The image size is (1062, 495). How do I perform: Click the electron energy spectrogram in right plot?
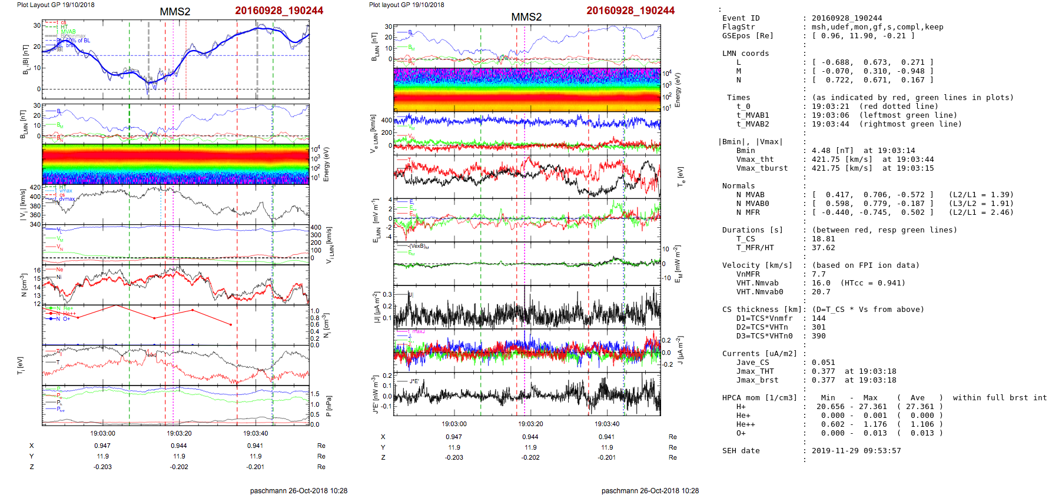(527, 89)
